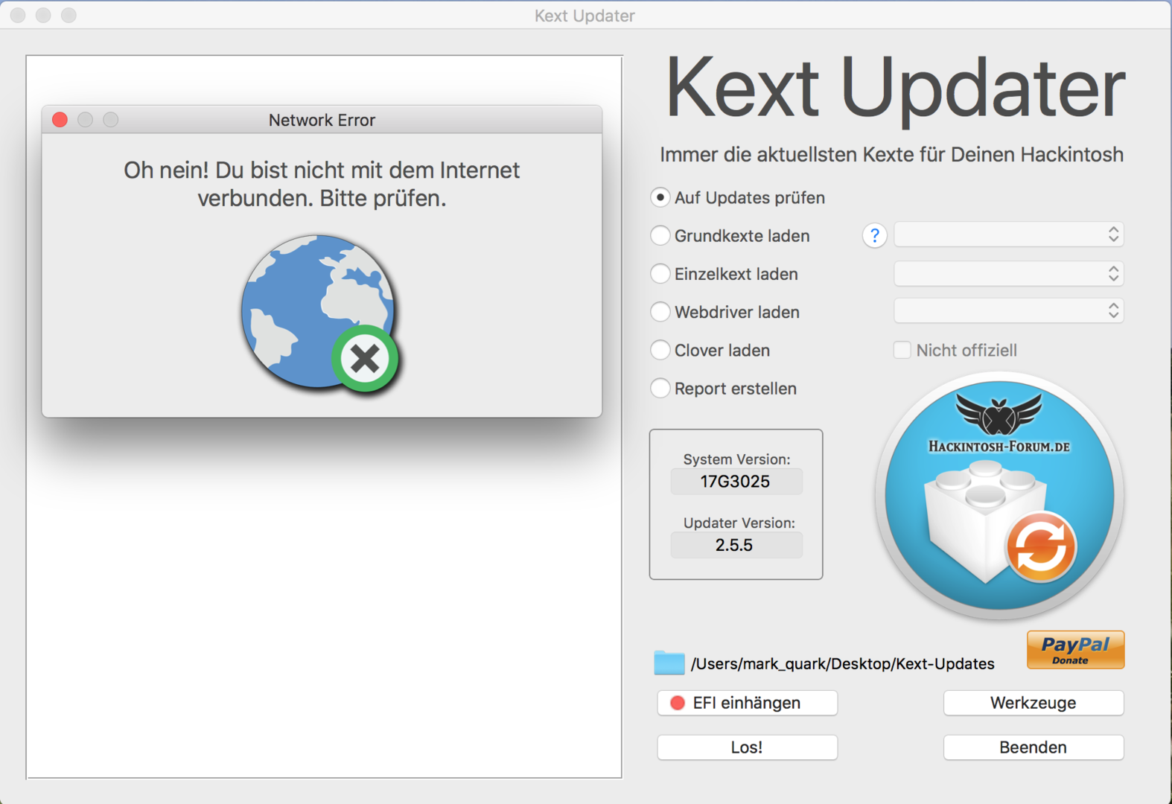
Task: Open the Einzelkext laden dropdown
Action: click(x=1008, y=273)
